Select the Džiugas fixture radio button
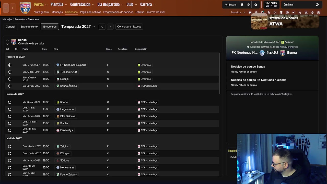The width and height of the screenshot is (327, 184). tap(9, 154)
